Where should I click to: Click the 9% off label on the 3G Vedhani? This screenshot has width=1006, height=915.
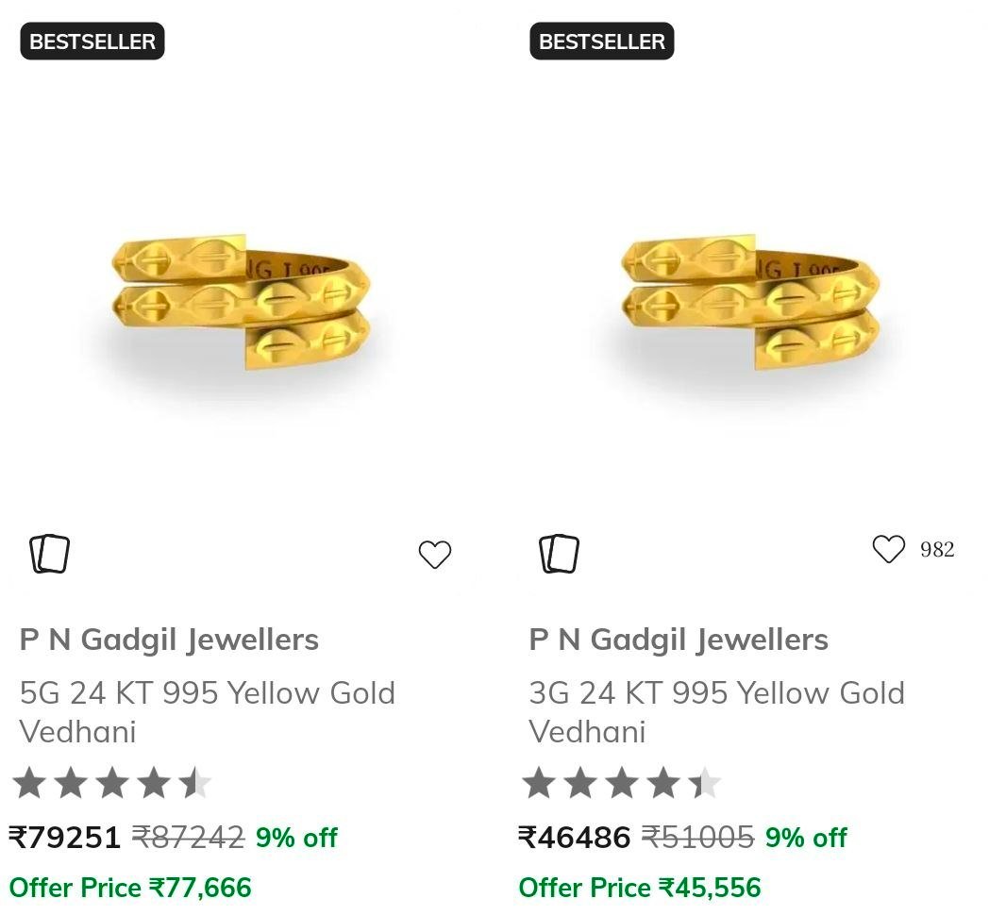pyautogui.click(x=807, y=837)
